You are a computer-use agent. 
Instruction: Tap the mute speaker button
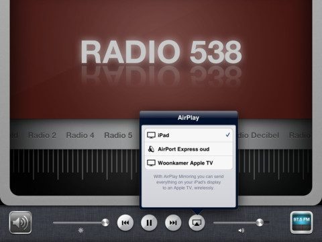[x=20, y=223]
